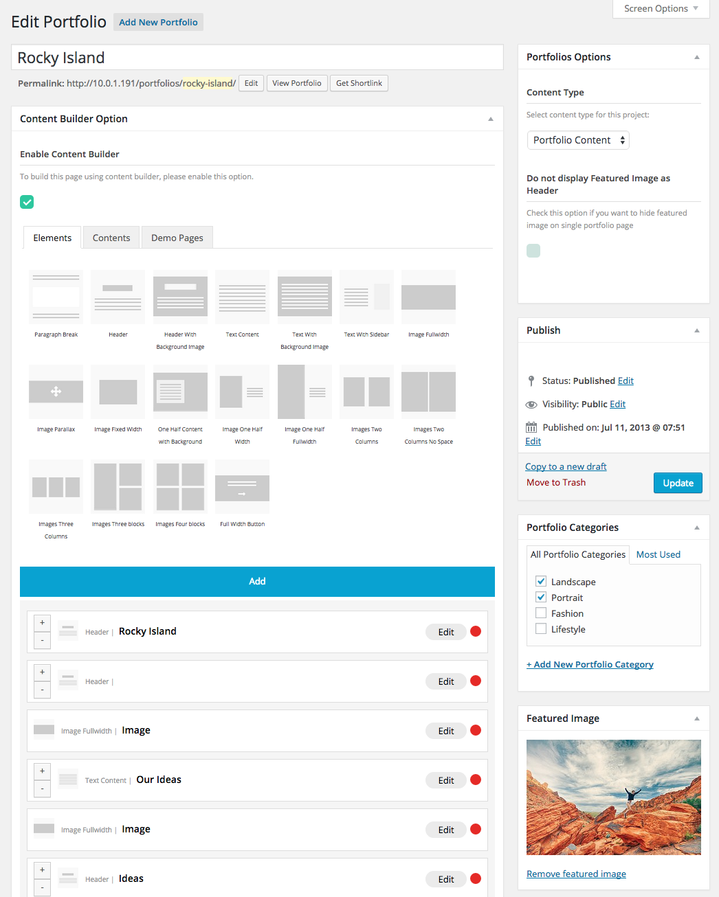
Task: Click the red status dot beside Our Ideas
Action: click(475, 780)
